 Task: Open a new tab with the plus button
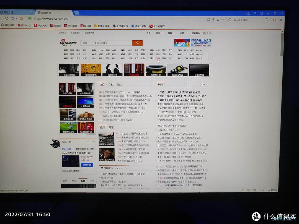[76, 13]
